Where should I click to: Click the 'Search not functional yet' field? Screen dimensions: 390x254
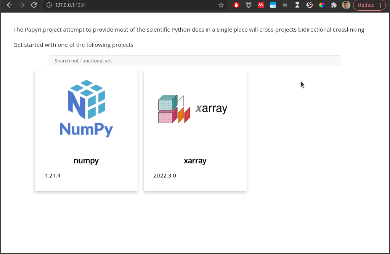point(195,61)
